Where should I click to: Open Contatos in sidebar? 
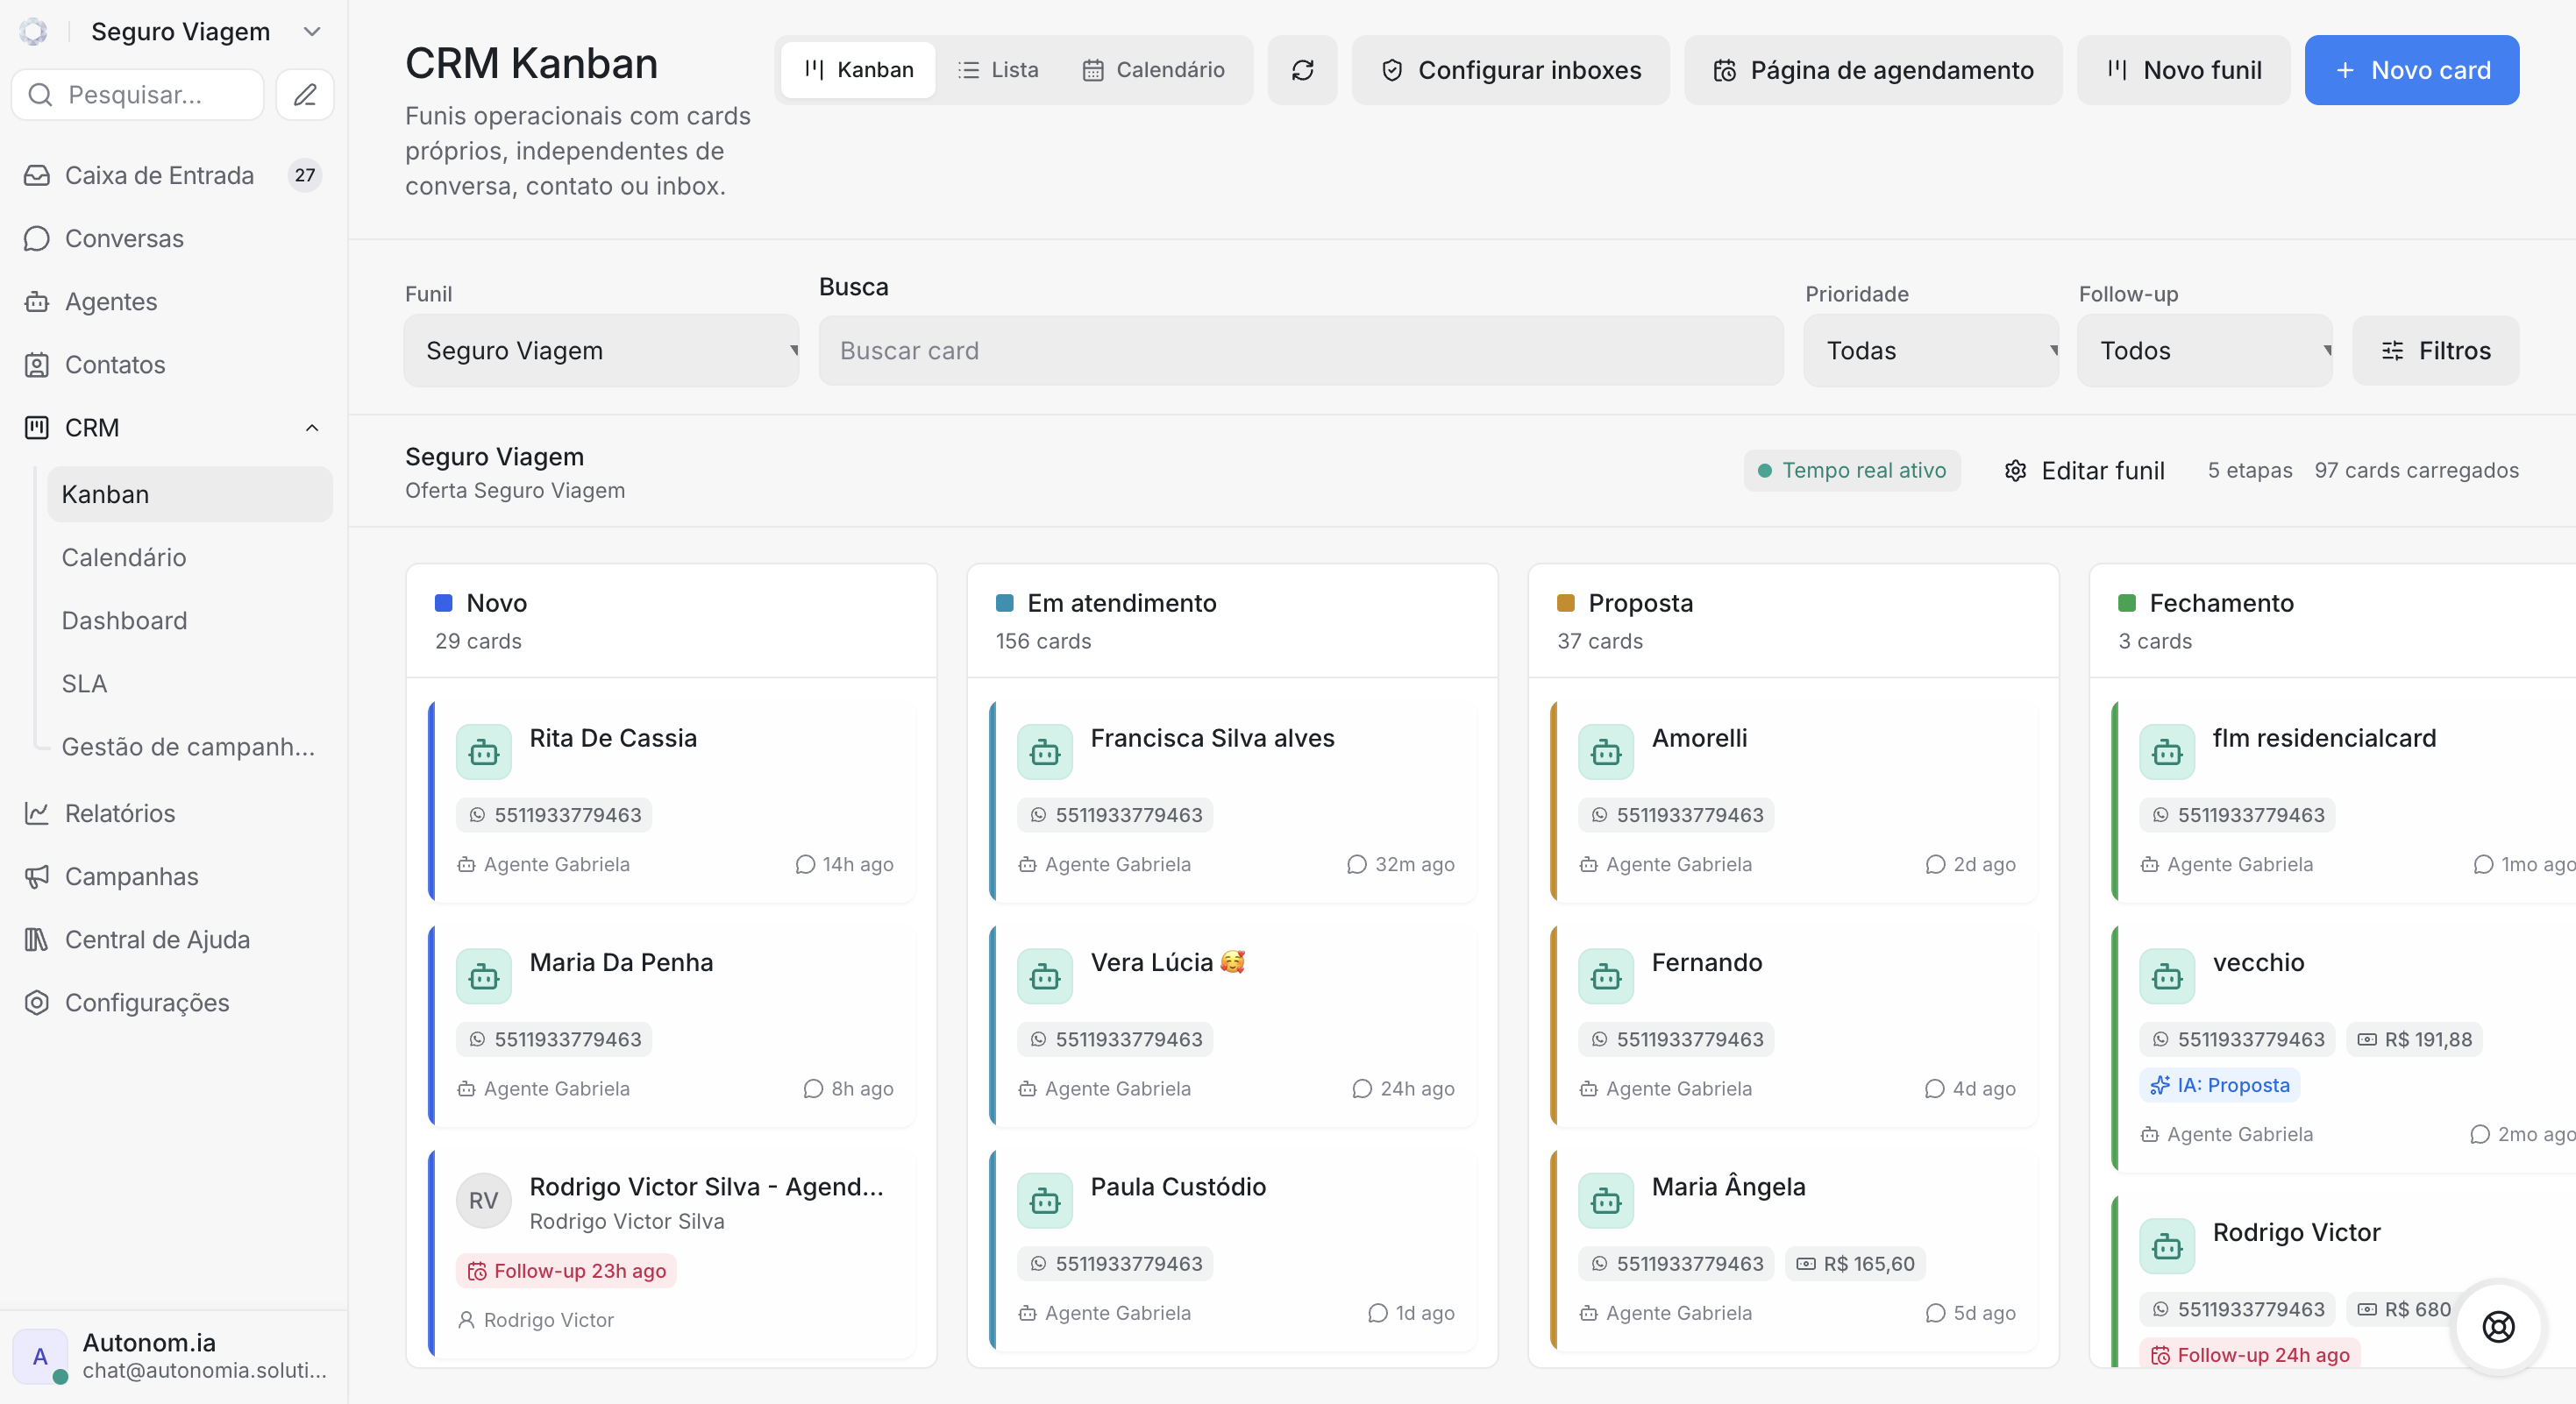[173, 365]
